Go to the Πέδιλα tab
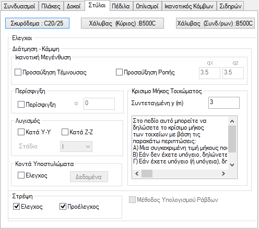Image resolution: width=259 pixels, height=229 pixels. click(x=121, y=6)
